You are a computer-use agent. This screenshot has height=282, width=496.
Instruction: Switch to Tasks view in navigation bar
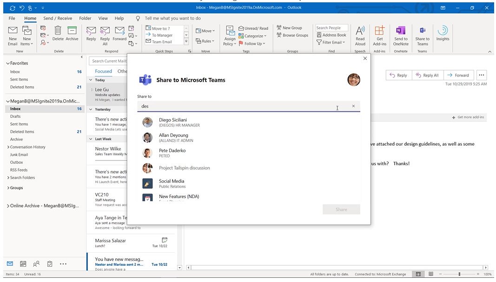pyautogui.click(x=50, y=264)
